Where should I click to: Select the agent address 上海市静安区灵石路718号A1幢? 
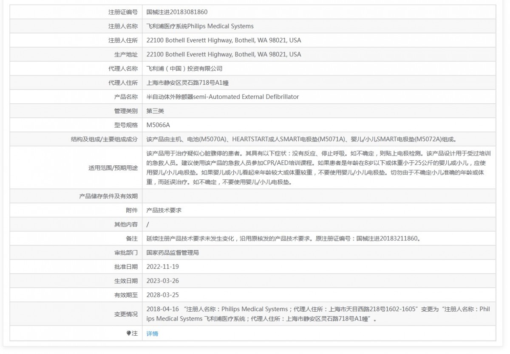coord(188,83)
